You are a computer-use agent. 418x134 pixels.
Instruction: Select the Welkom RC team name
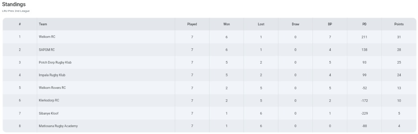click(x=47, y=37)
